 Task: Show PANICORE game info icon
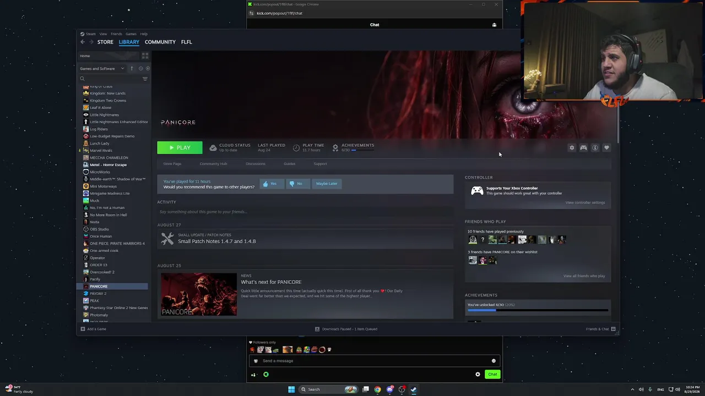pos(595,148)
